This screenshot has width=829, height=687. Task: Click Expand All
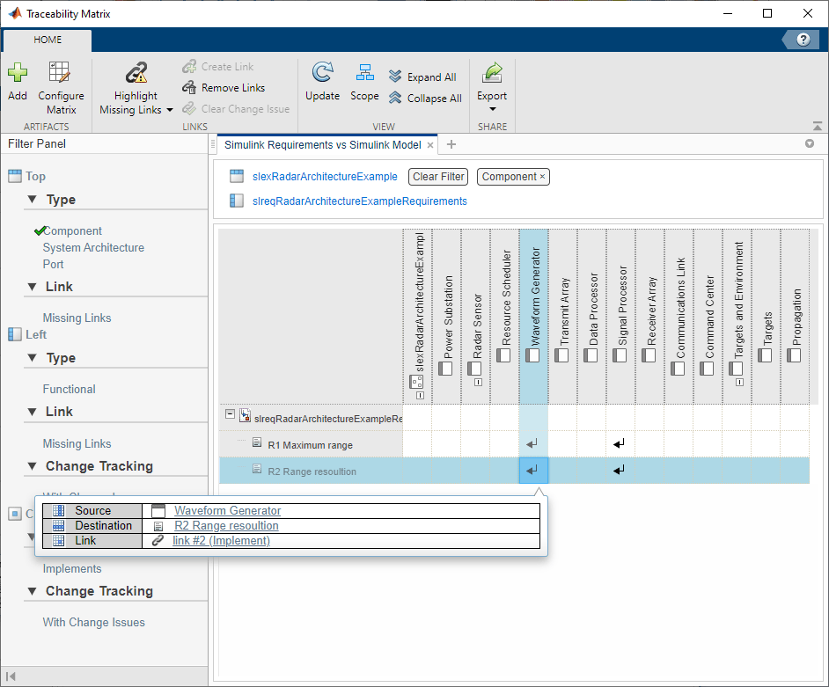click(x=422, y=77)
